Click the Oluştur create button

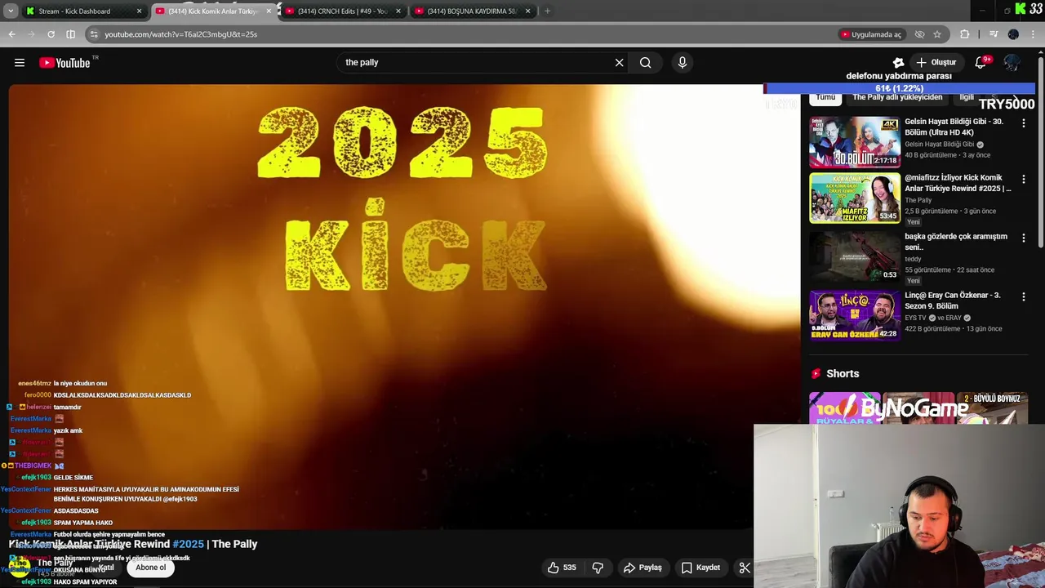[936, 63]
